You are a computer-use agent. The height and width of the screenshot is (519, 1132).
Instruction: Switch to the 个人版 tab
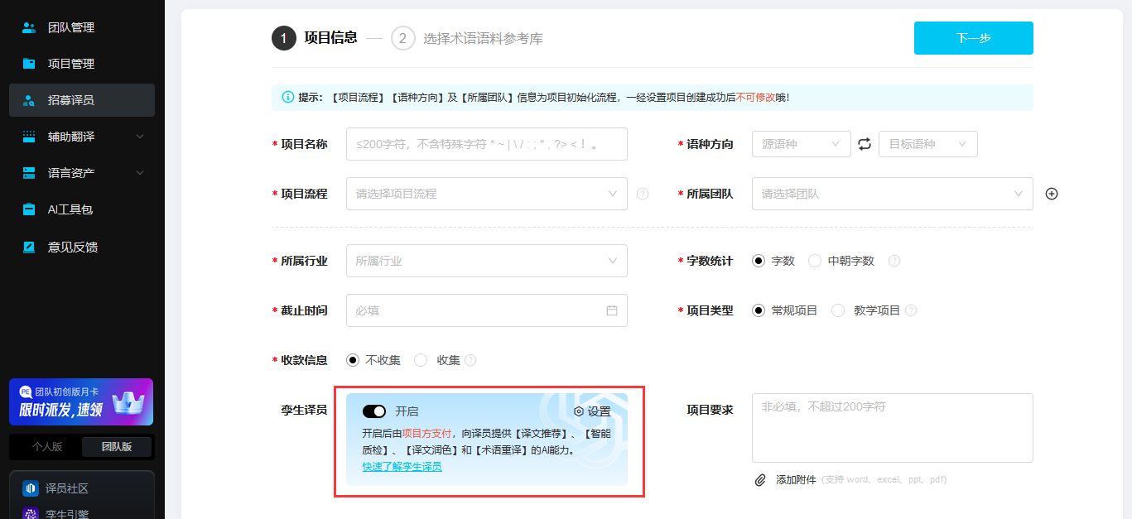[x=46, y=447]
